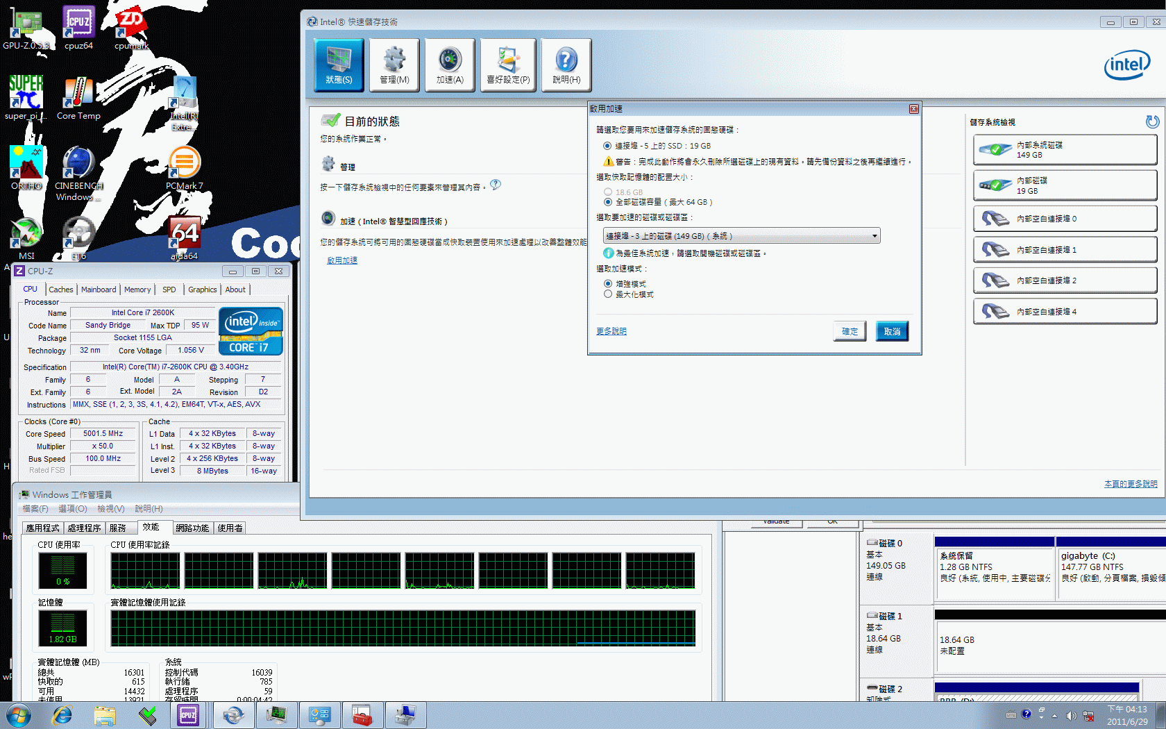Switch to CPU-Z taskbar button
1166x729 pixels.
pyautogui.click(x=188, y=715)
